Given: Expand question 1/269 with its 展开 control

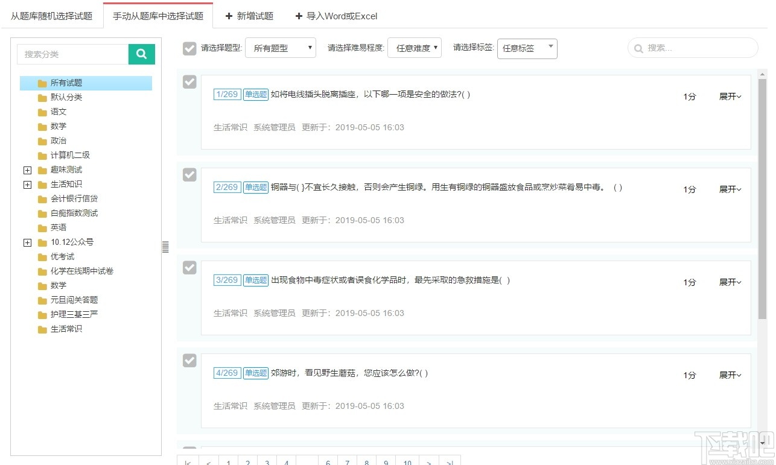Looking at the screenshot, I should (x=730, y=96).
